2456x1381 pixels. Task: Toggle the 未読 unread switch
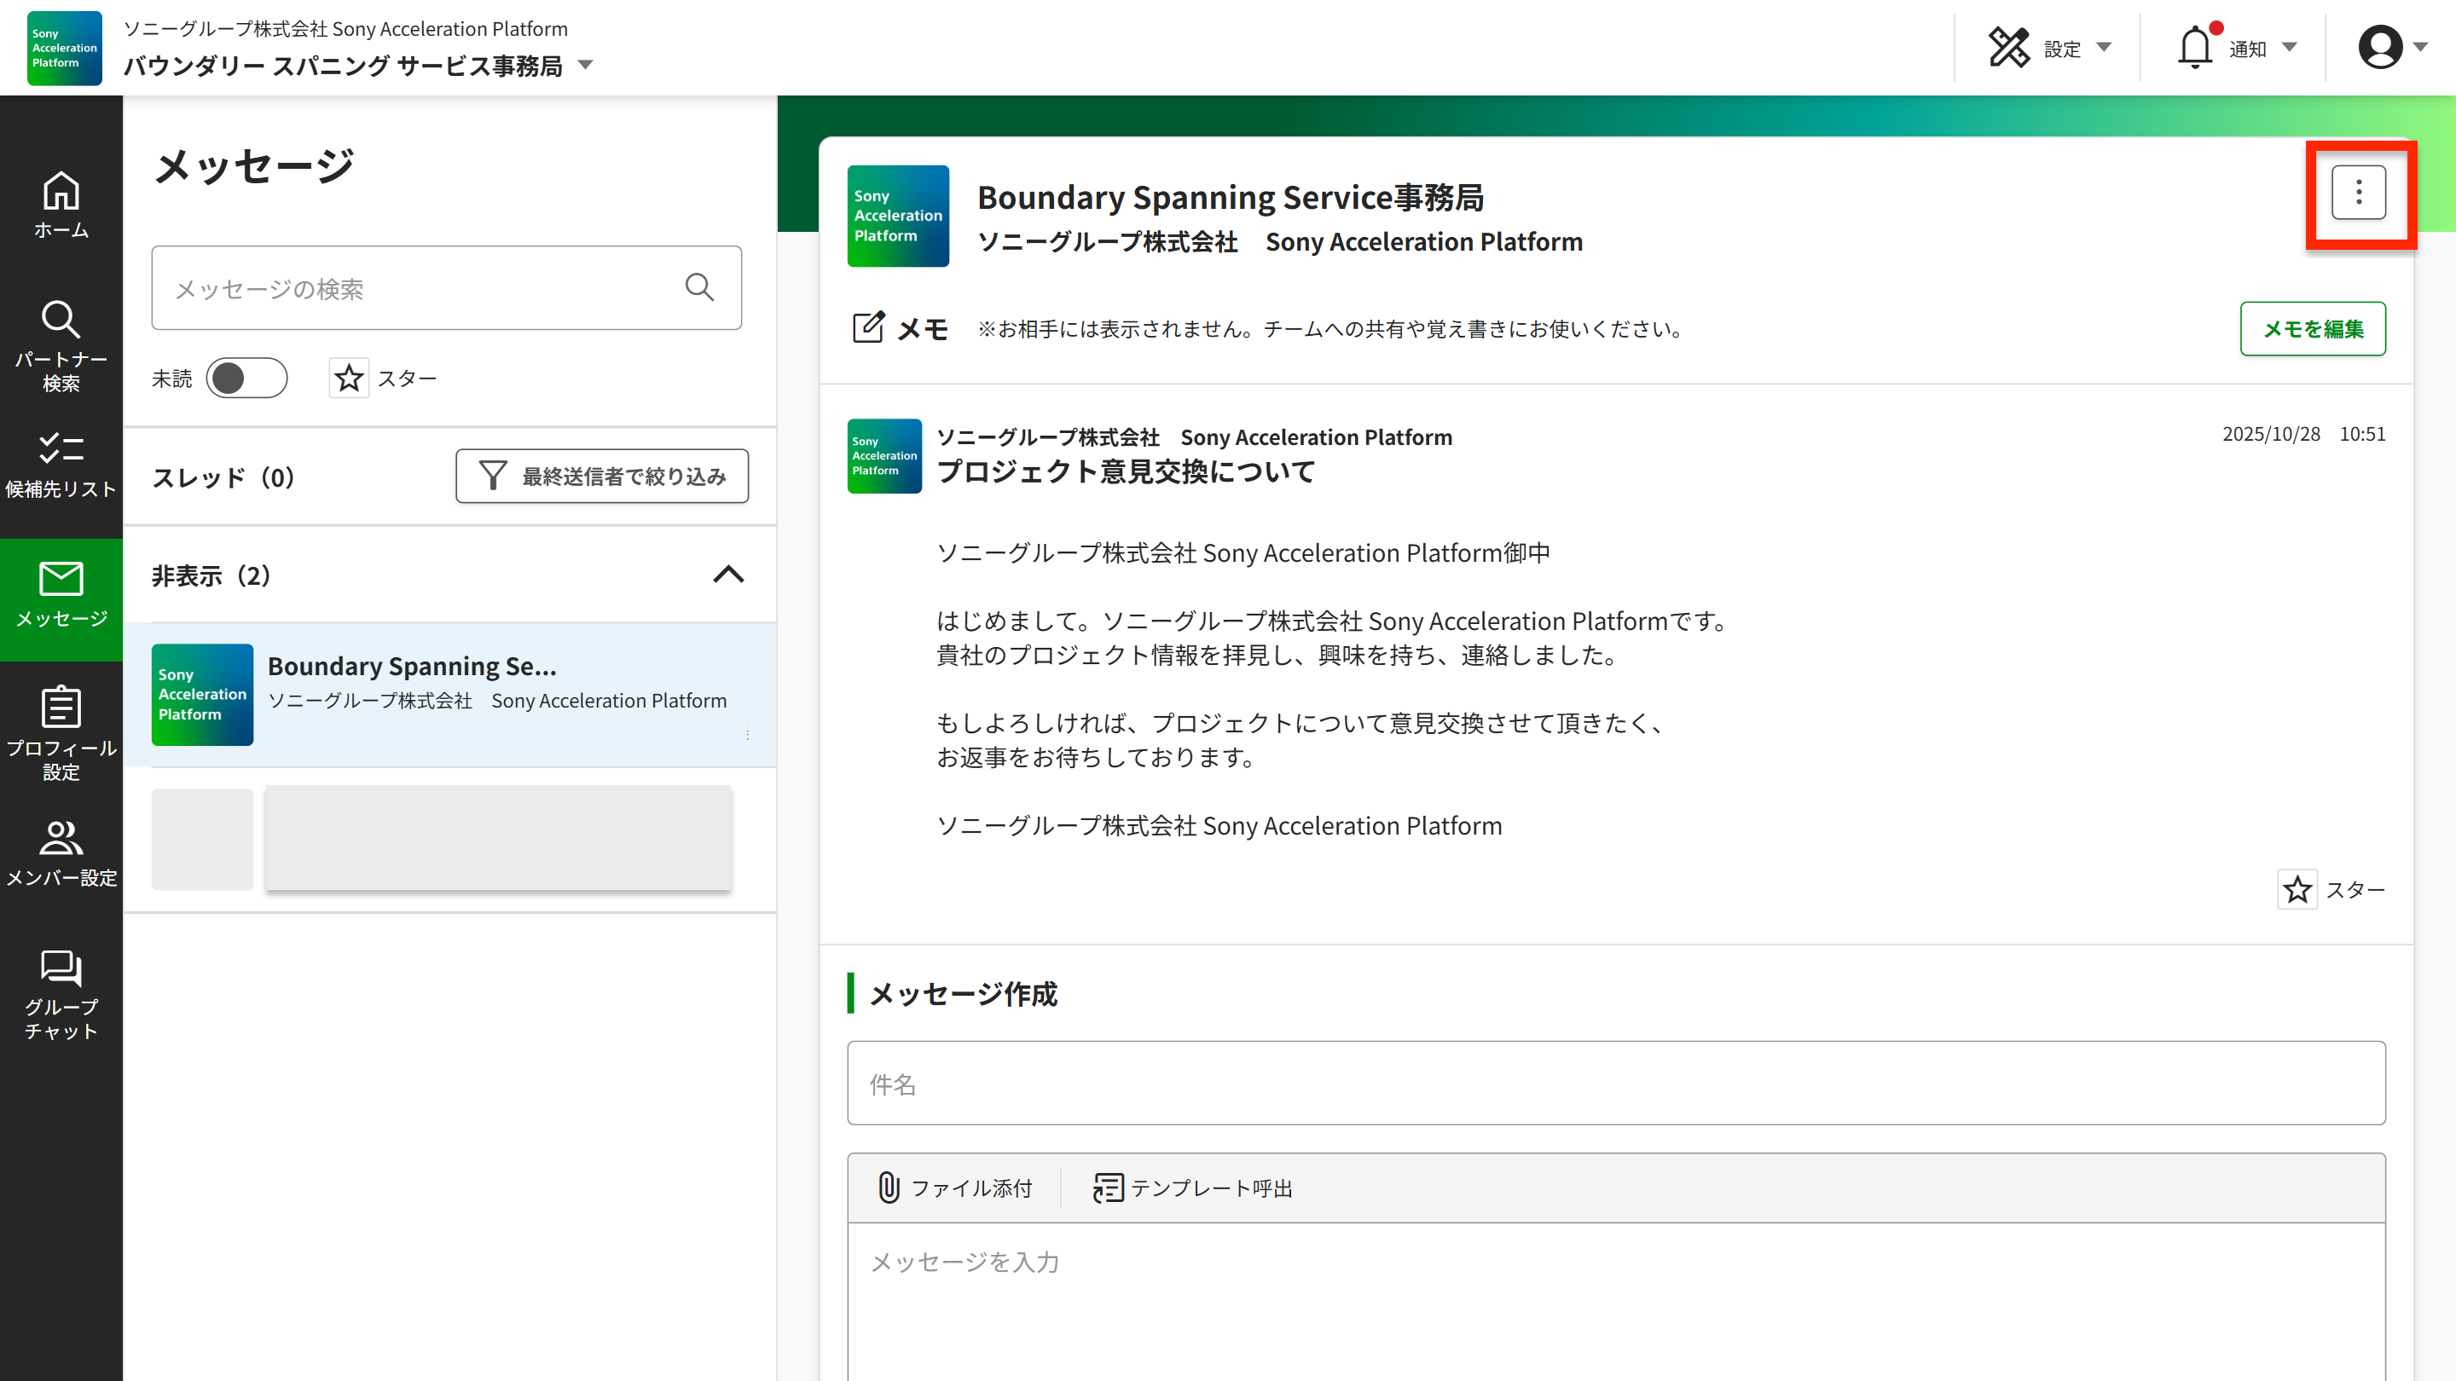pos(246,378)
